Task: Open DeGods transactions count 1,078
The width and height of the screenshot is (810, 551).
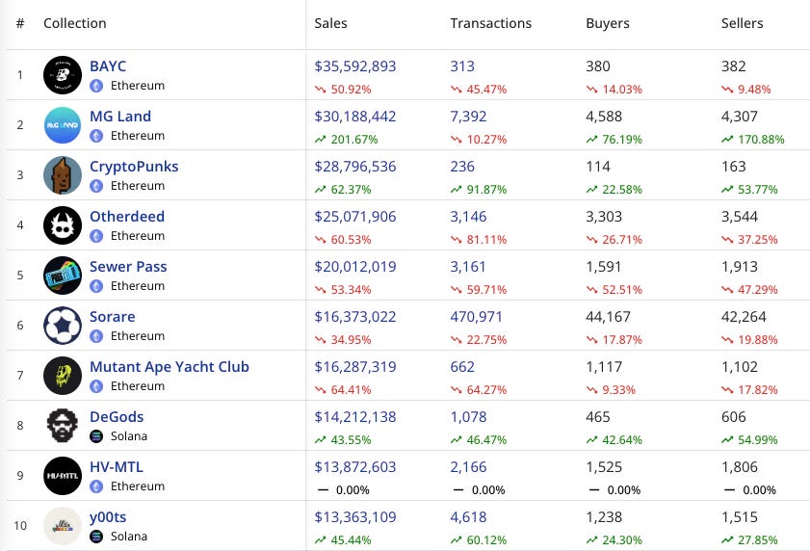Action: (x=468, y=417)
